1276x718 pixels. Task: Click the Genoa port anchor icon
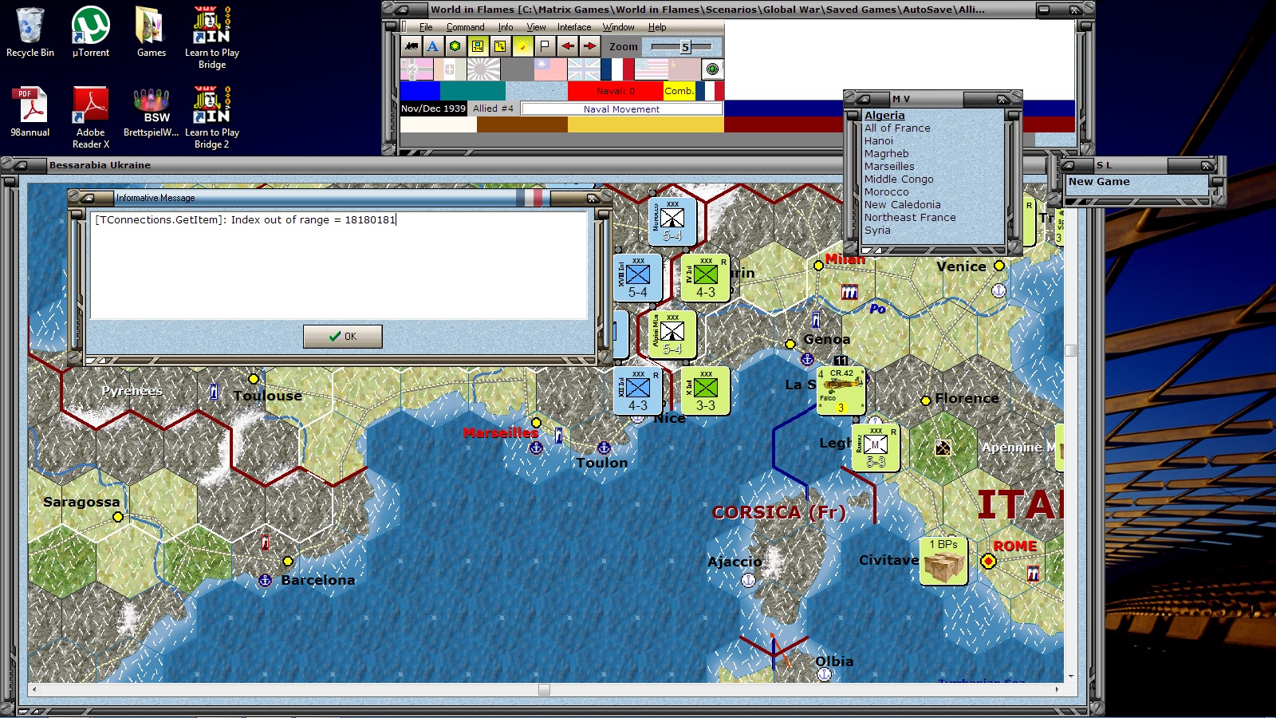click(807, 359)
